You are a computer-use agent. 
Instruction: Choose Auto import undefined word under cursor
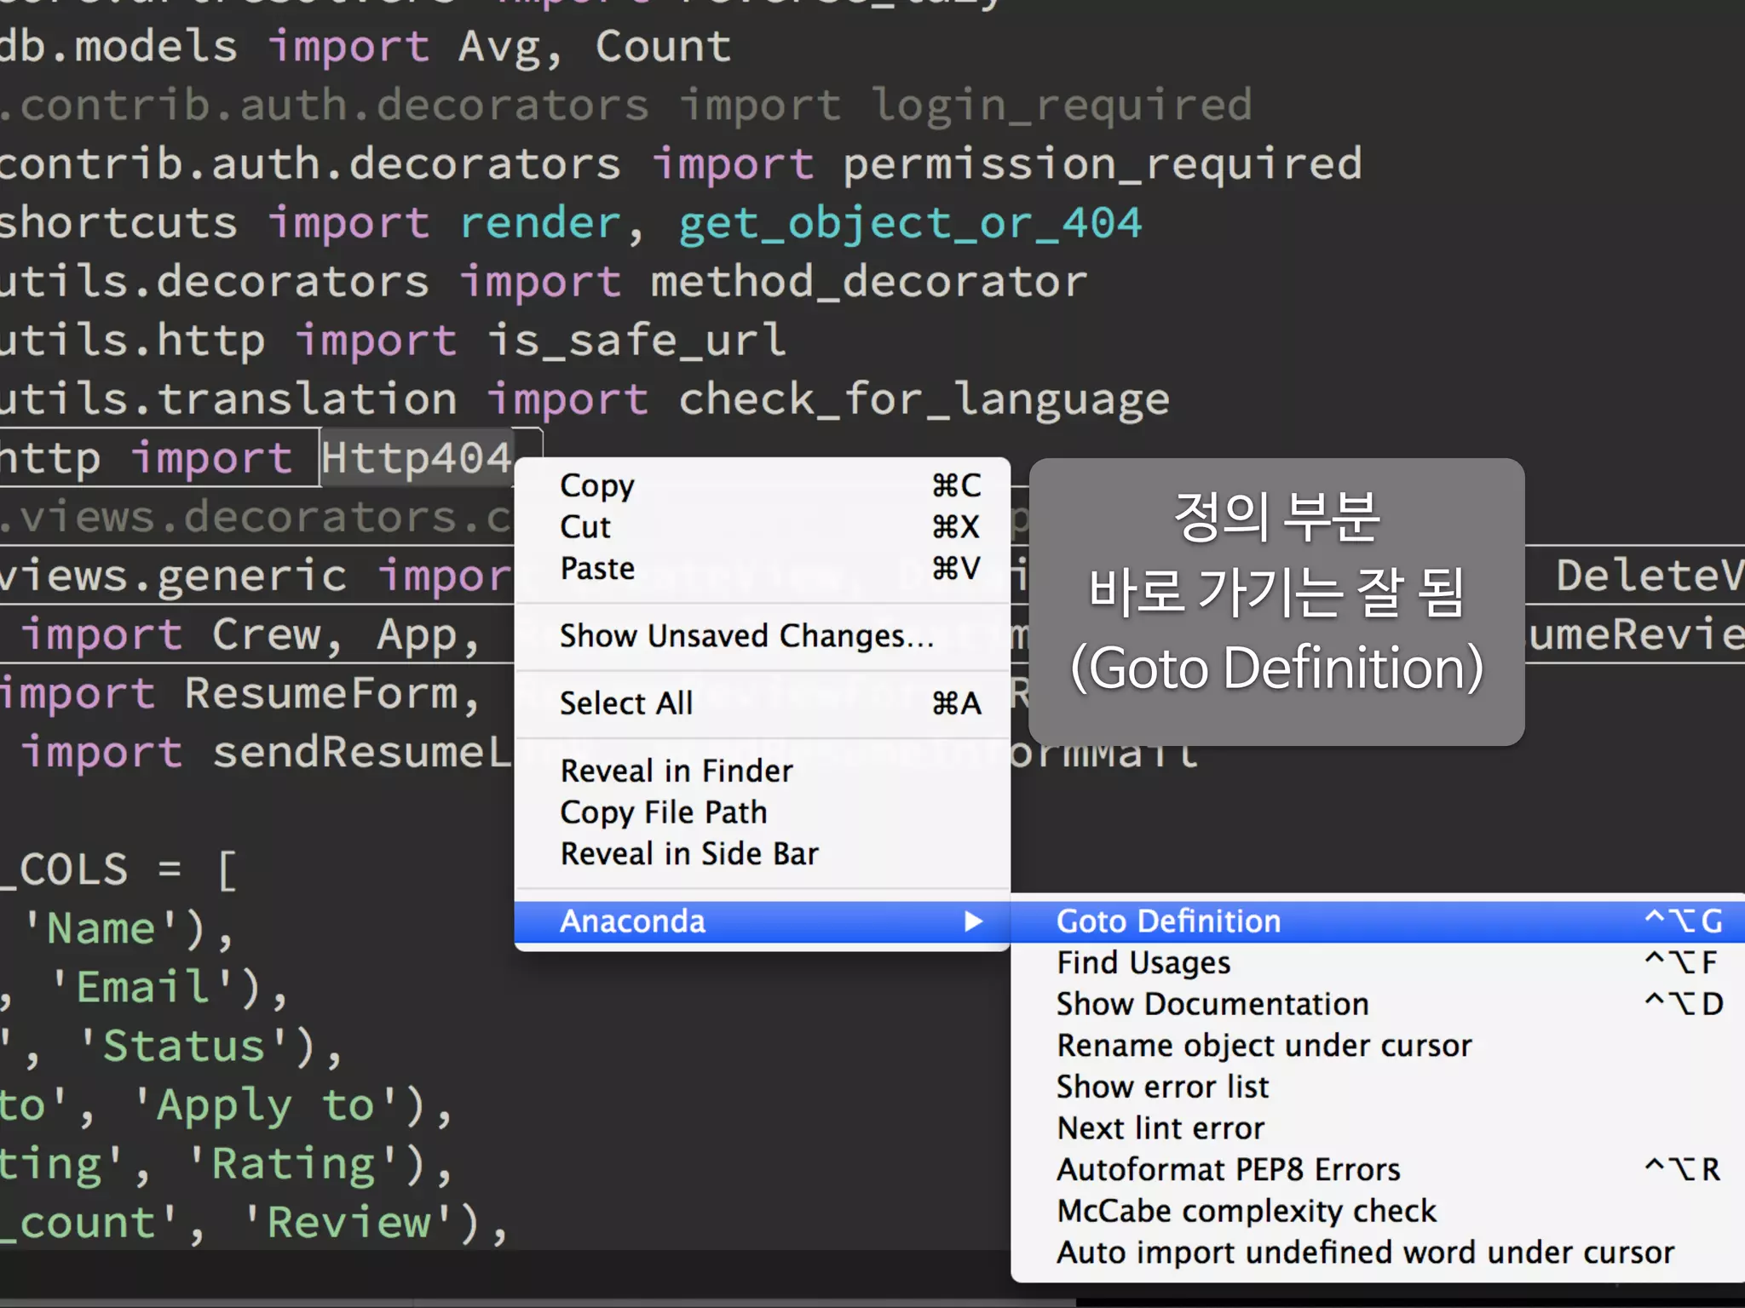pyautogui.click(x=1378, y=1253)
